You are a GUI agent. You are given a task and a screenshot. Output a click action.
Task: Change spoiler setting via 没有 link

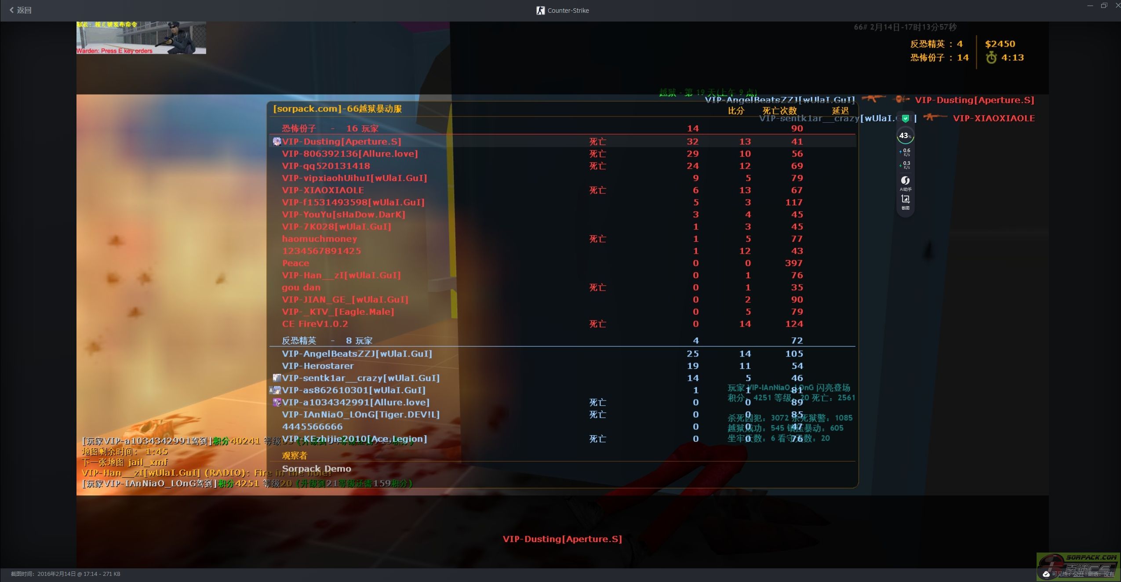[x=1109, y=574]
